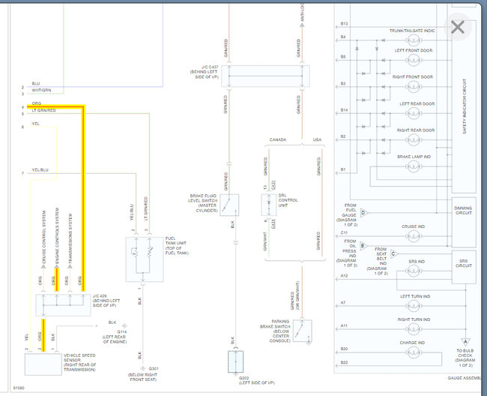Click the CANADA branch label
Viewport: 487px width, 396px height.
[x=278, y=139]
